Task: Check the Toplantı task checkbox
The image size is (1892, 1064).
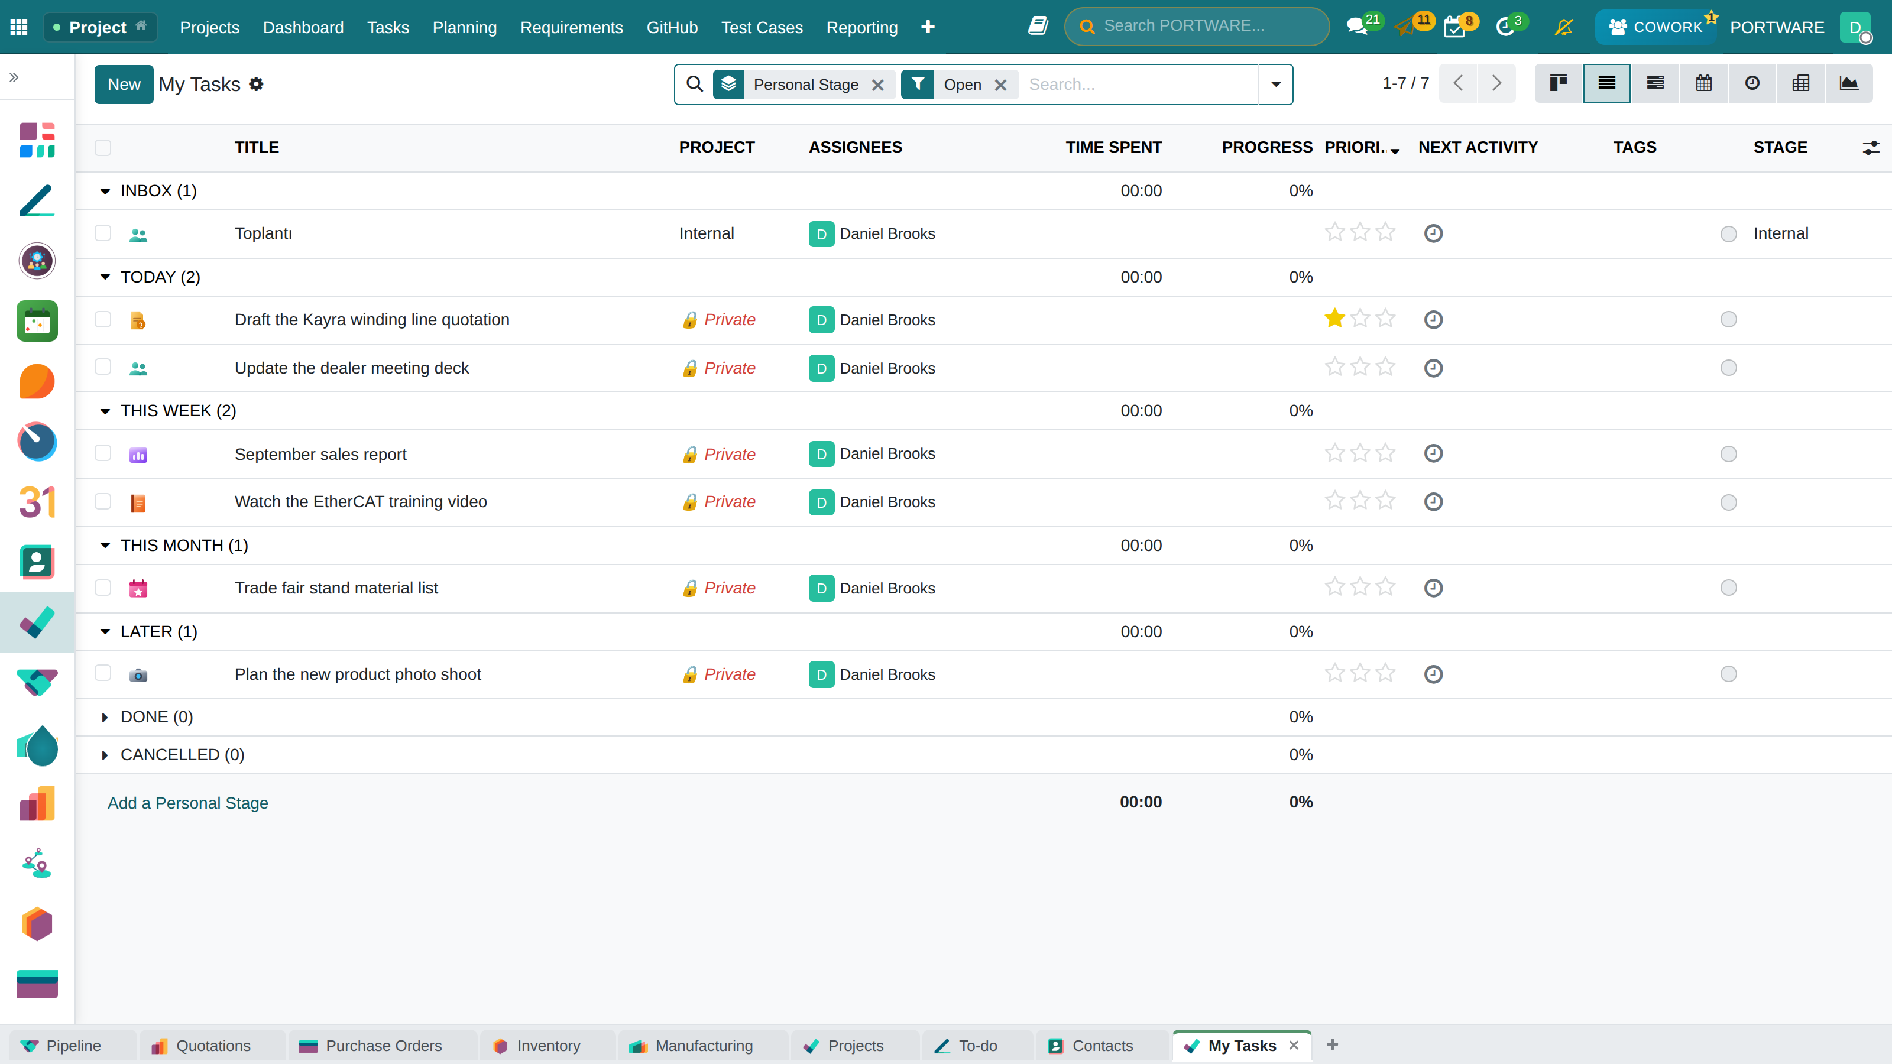Action: pyautogui.click(x=103, y=233)
